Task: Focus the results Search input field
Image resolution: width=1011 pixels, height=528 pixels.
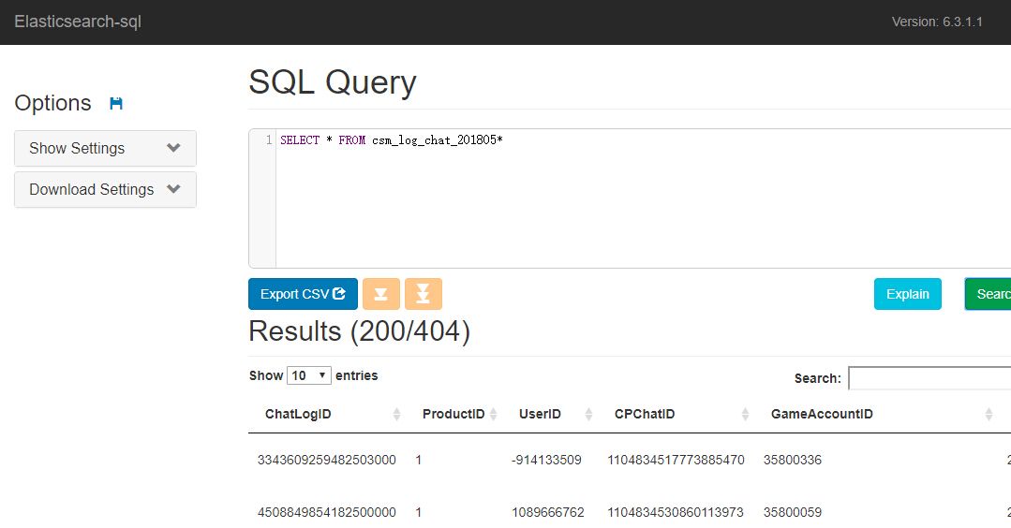Action: coord(929,378)
